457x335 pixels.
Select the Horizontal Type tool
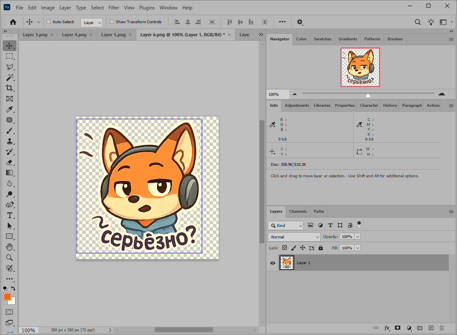pos(9,215)
